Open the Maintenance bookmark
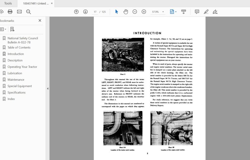 coord(16,80)
